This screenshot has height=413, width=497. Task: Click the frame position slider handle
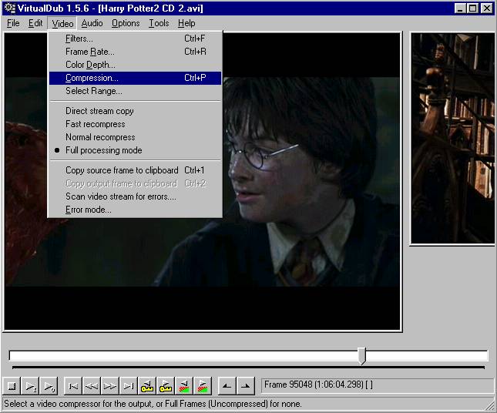click(x=361, y=355)
